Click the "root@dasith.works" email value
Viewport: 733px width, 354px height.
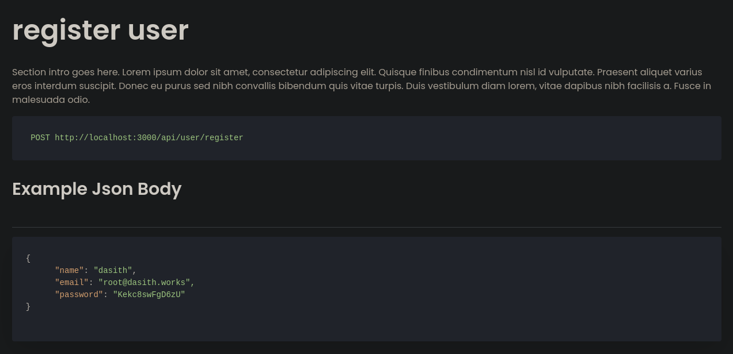(x=145, y=282)
